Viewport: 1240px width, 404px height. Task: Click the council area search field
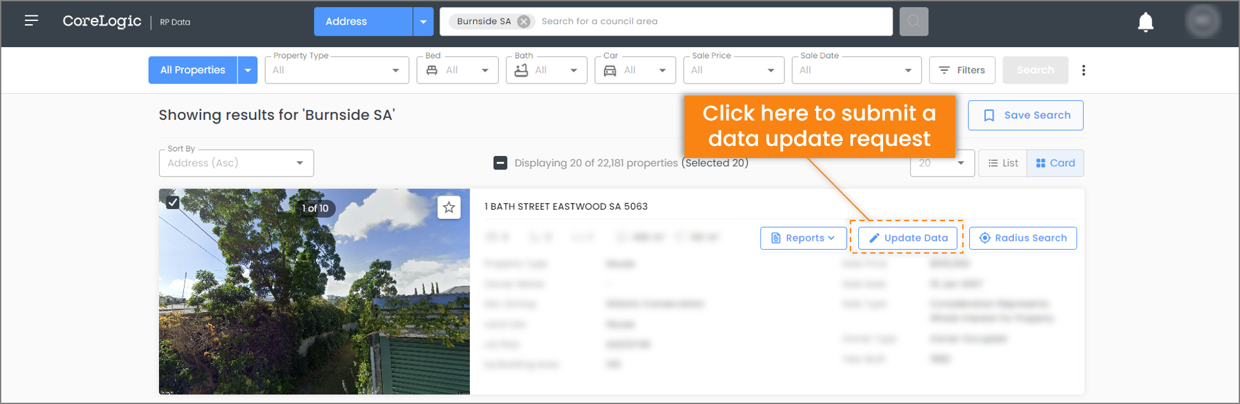[712, 22]
